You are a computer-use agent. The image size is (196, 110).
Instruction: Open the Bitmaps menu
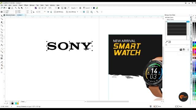tap(32, 5)
